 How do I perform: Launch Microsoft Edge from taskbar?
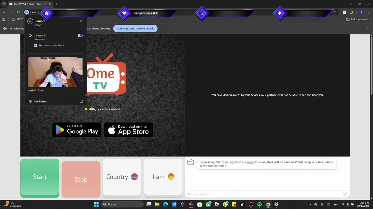(x=166, y=204)
